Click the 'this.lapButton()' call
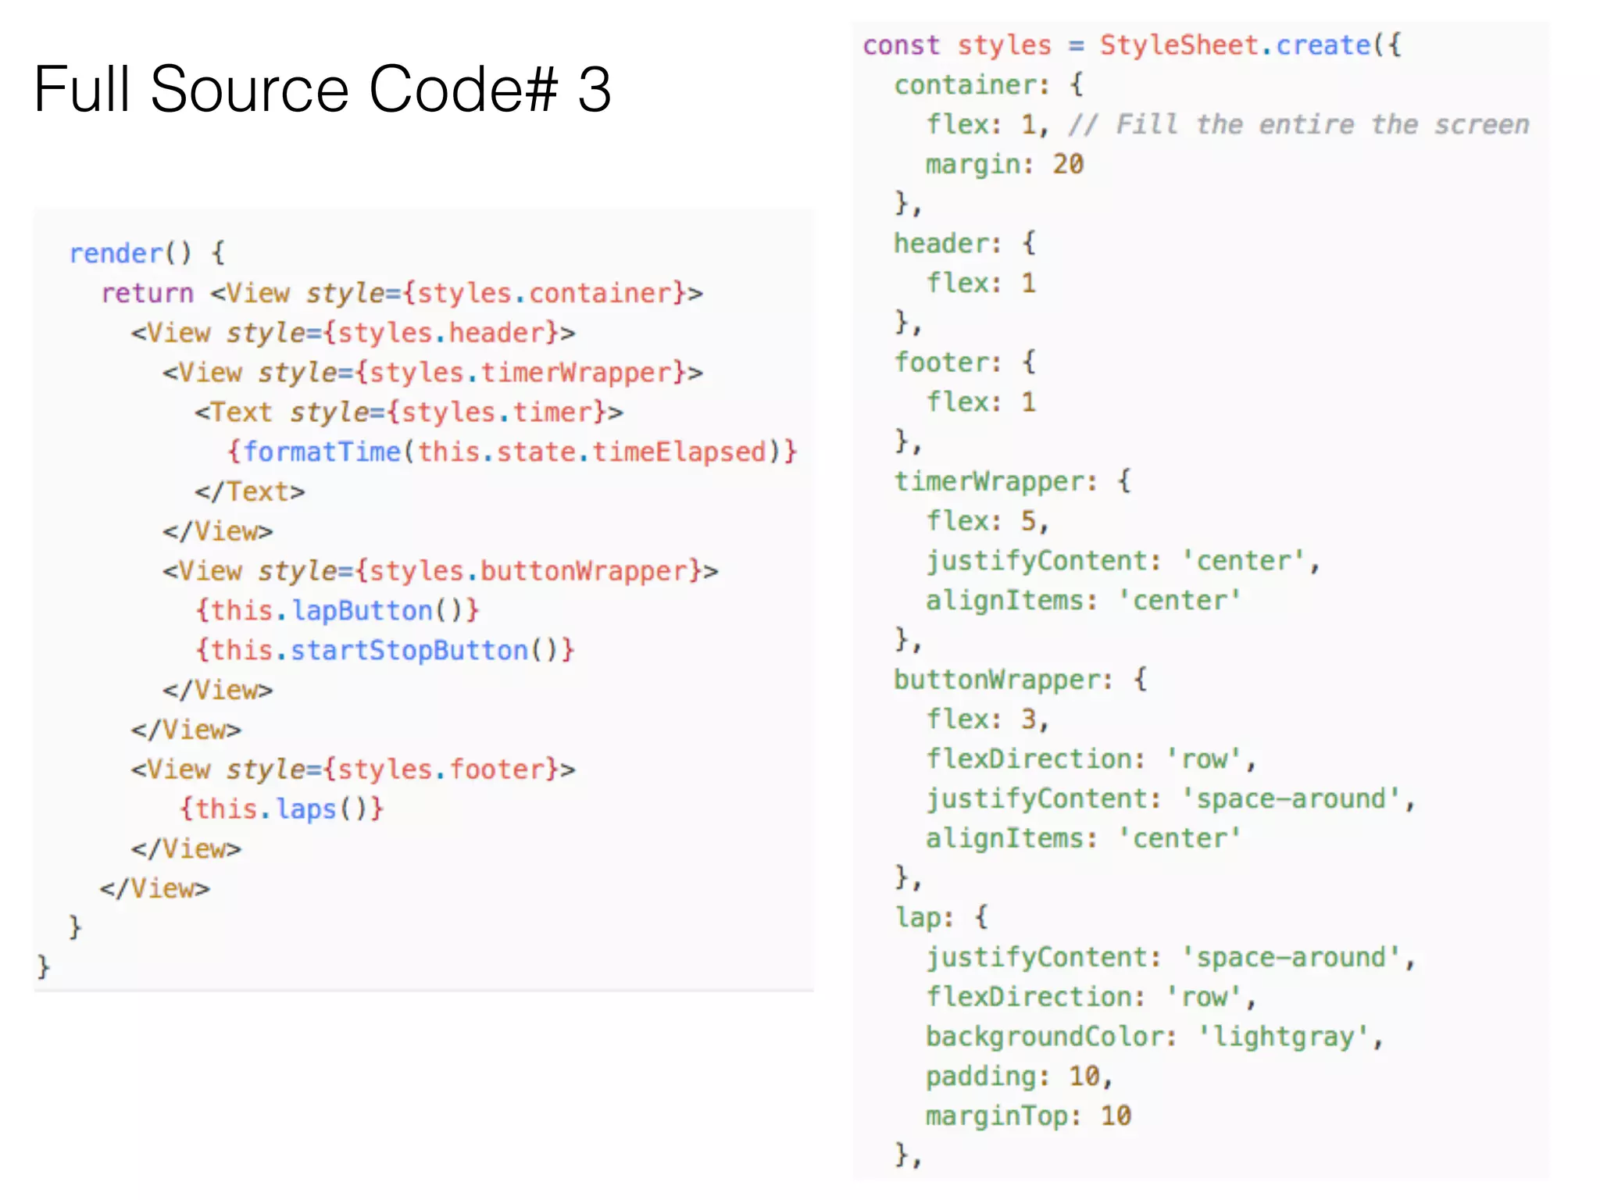Screen dimensions: 1600x1200 337,610
